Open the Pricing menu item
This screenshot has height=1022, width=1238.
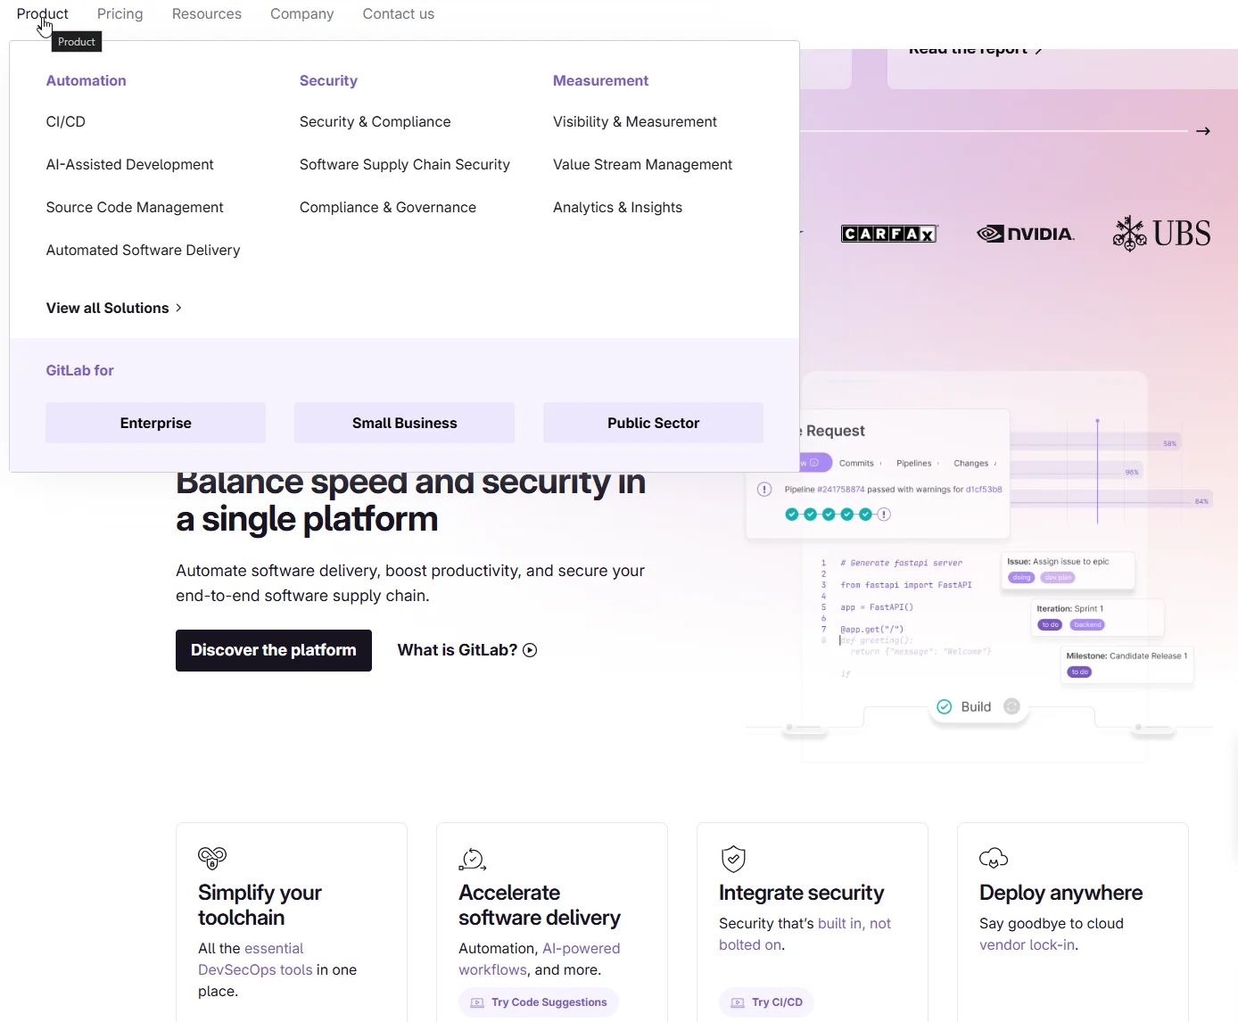[x=120, y=13]
